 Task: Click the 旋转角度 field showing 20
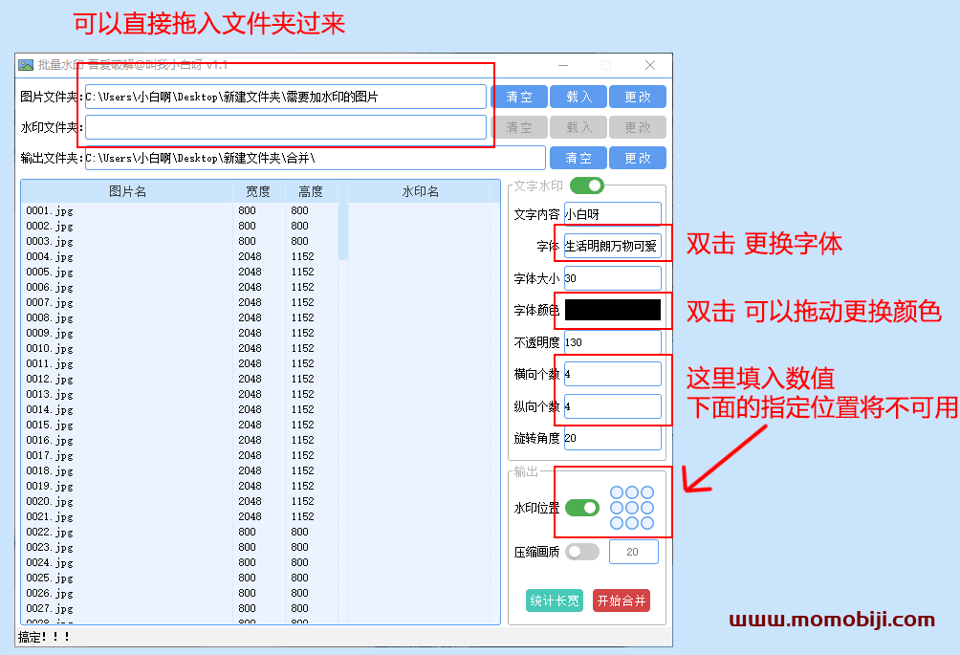pos(612,438)
